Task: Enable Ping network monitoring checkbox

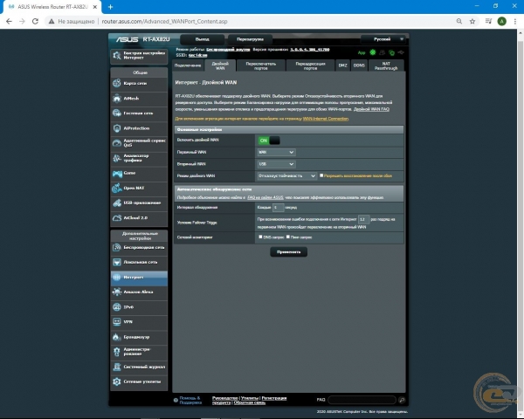Action: click(287, 237)
